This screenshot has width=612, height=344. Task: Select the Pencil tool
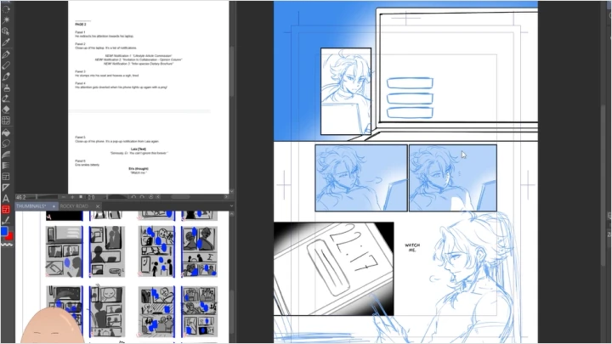click(6, 65)
